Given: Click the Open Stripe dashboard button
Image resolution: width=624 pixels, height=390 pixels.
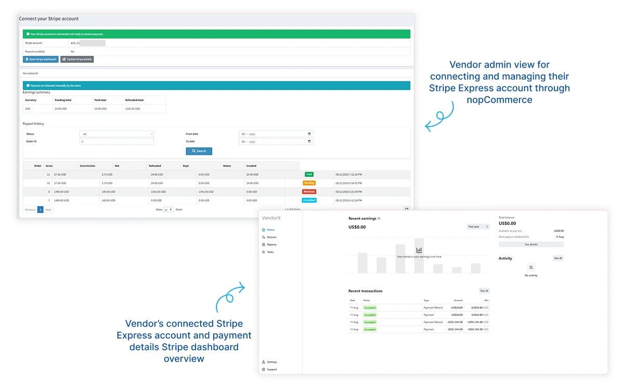Looking at the screenshot, I should tap(41, 59).
